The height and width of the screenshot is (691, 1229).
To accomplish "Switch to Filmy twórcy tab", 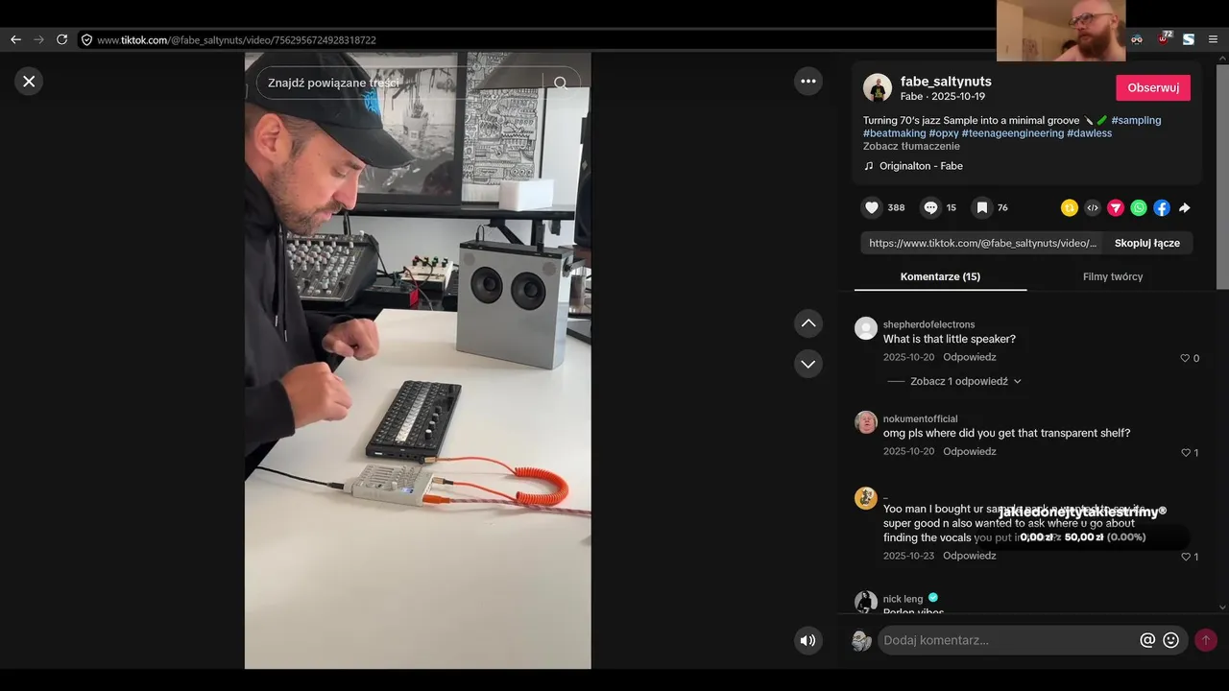I will pos(1113,276).
